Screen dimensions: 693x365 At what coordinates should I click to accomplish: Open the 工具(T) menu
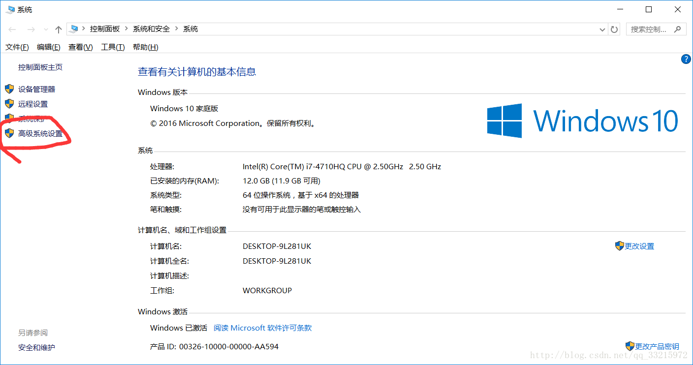click(113, 47)
